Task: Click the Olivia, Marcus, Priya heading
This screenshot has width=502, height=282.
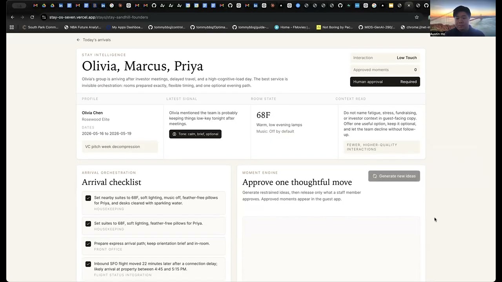Action: 142,66
